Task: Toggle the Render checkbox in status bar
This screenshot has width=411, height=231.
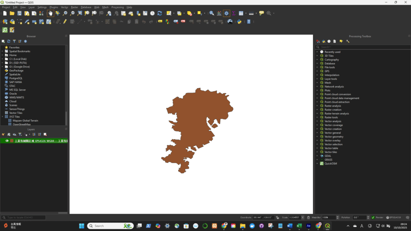Action: pos(373,217)
